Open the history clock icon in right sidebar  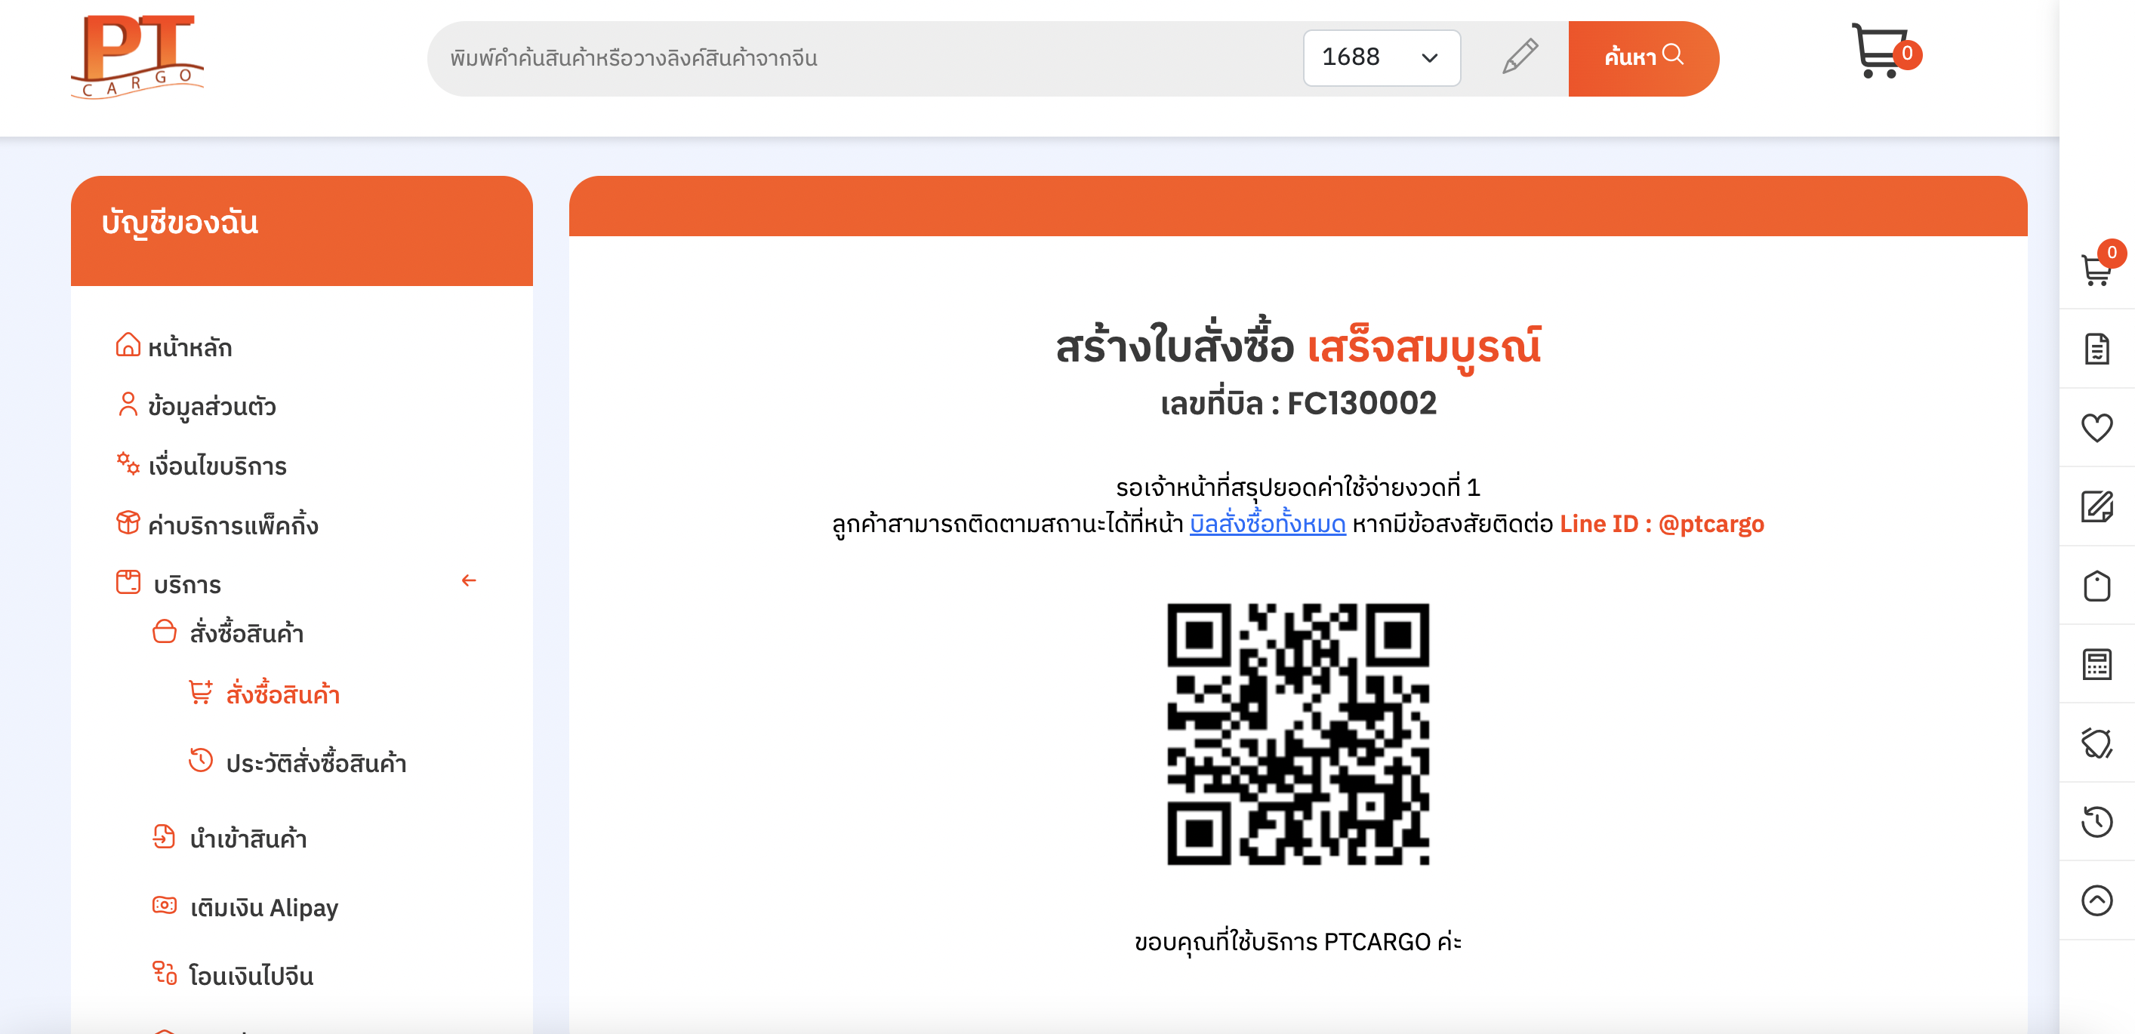click(2097, 821)
